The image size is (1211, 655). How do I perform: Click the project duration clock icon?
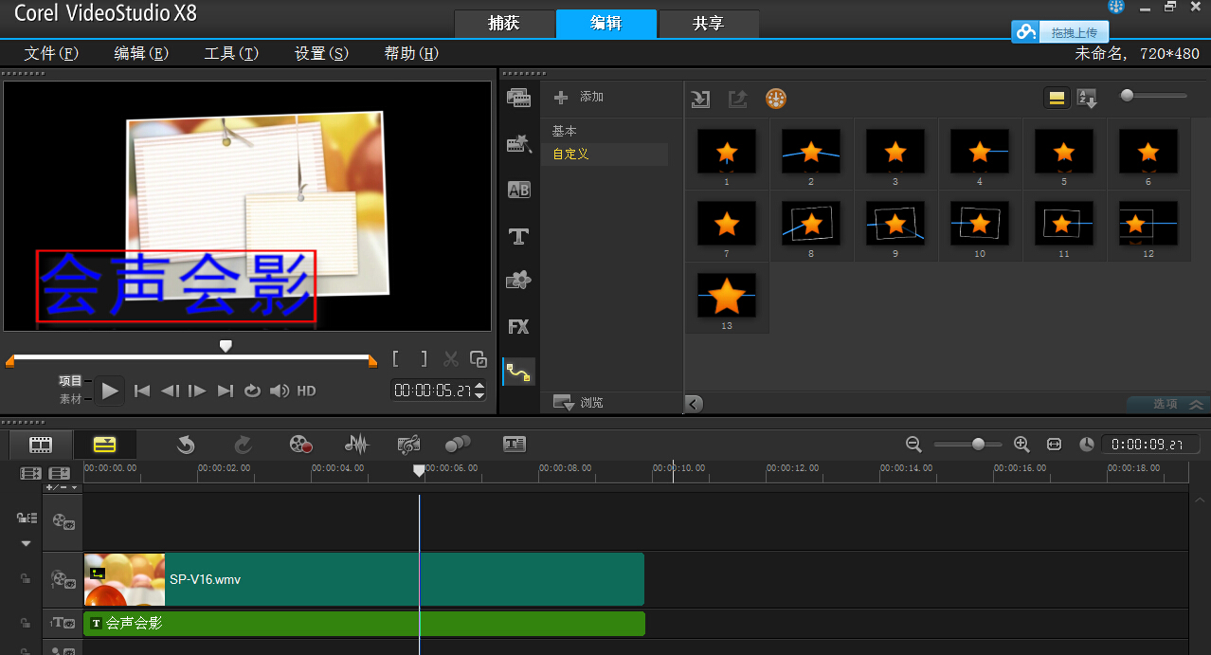click(1087, 444)
